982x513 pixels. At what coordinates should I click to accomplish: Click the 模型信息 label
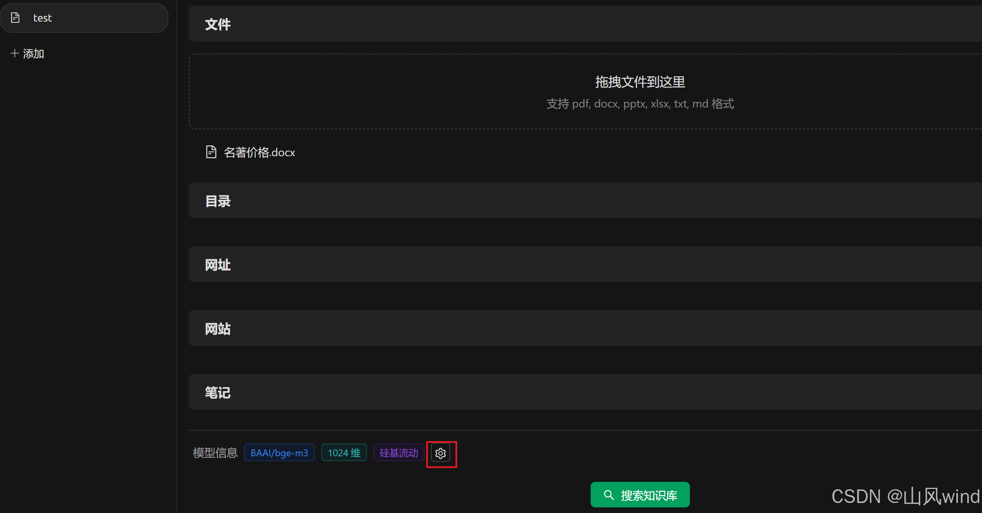tap(215, 453)
